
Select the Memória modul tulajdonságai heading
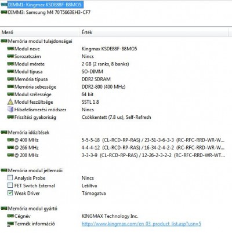pos(40,41)
